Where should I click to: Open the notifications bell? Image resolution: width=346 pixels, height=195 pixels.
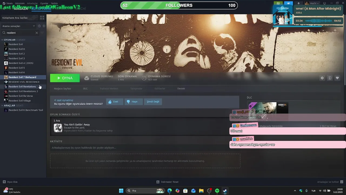(x=298, y=3)
